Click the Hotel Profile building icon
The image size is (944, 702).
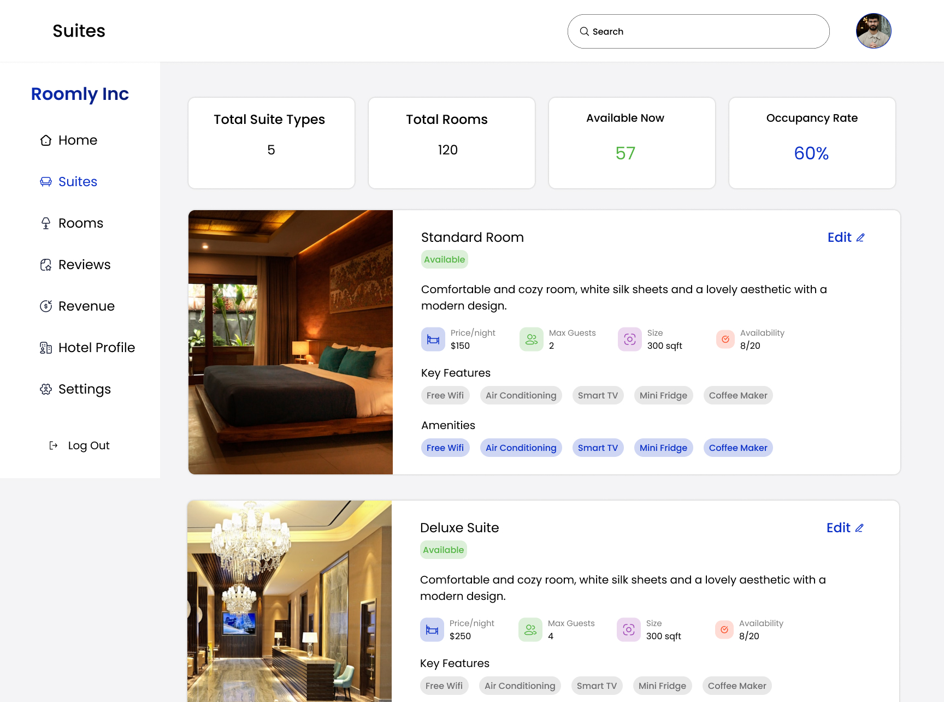coord(46,348)
